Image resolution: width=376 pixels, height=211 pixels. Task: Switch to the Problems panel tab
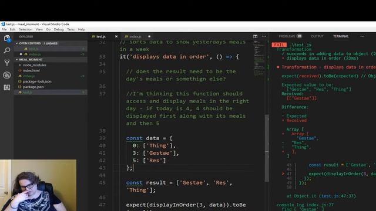coord(287,36)
